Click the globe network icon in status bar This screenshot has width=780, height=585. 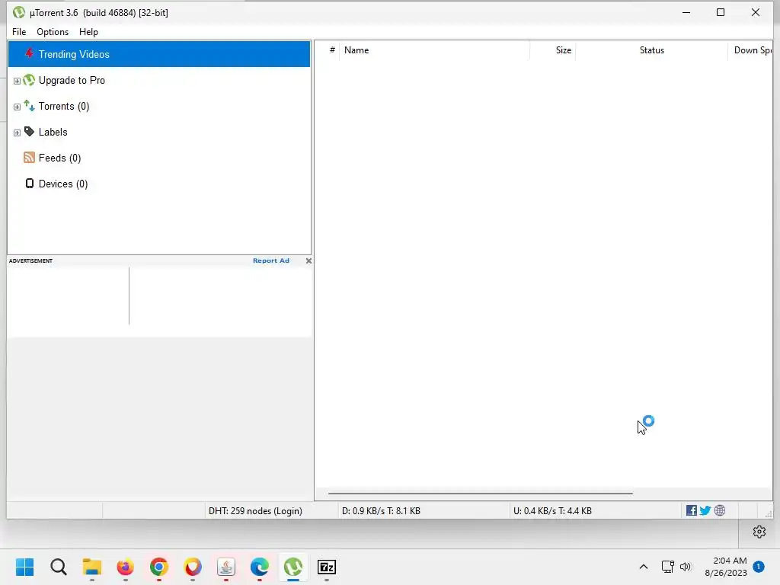[x=719, y=510]
